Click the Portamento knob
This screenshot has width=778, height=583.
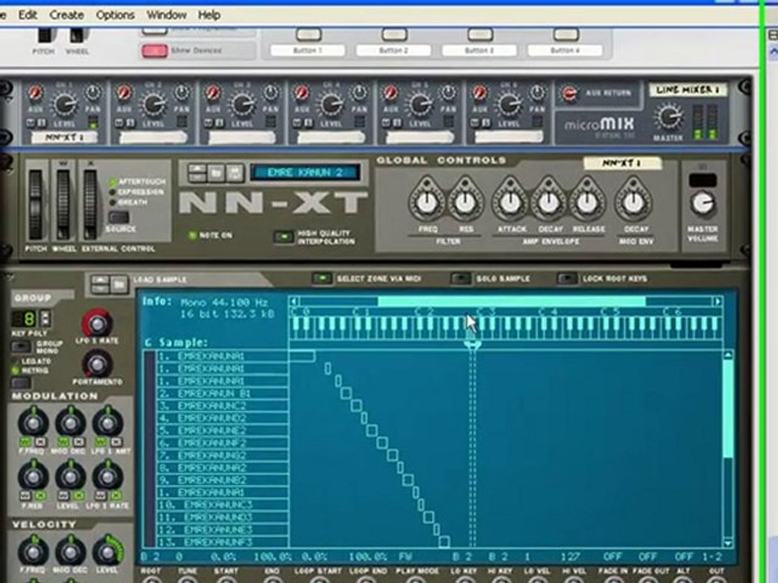click(x=97, y=364)
